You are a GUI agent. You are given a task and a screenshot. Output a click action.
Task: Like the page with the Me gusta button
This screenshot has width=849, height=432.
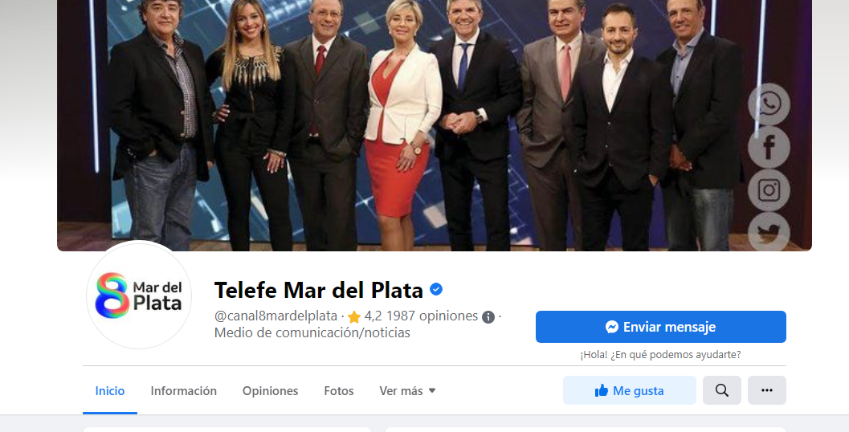tap(629, 390)
